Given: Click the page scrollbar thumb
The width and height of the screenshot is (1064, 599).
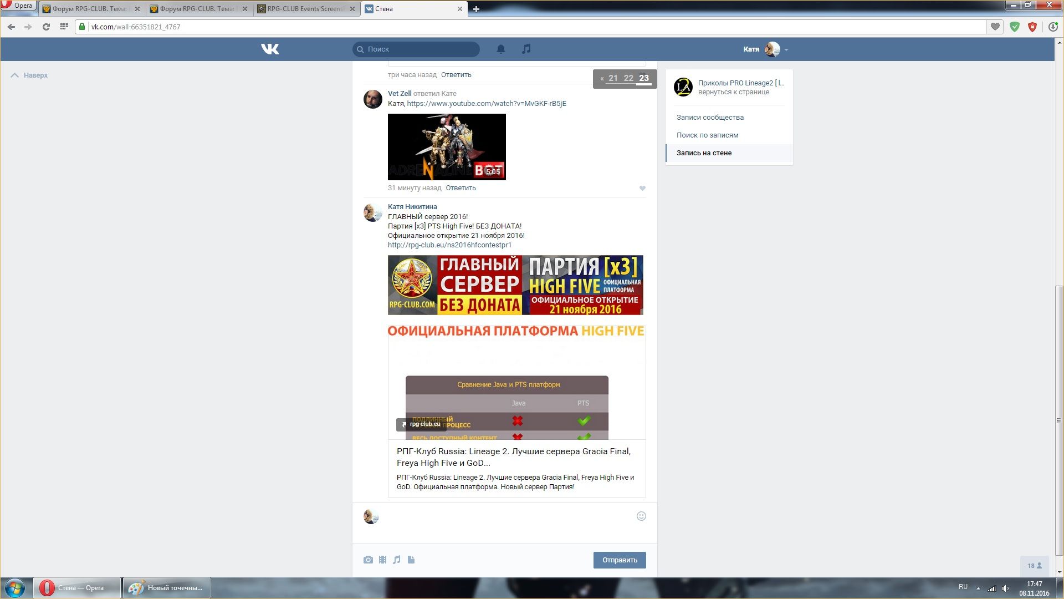Looking at the screenshot, I should tap(1059, 422).
